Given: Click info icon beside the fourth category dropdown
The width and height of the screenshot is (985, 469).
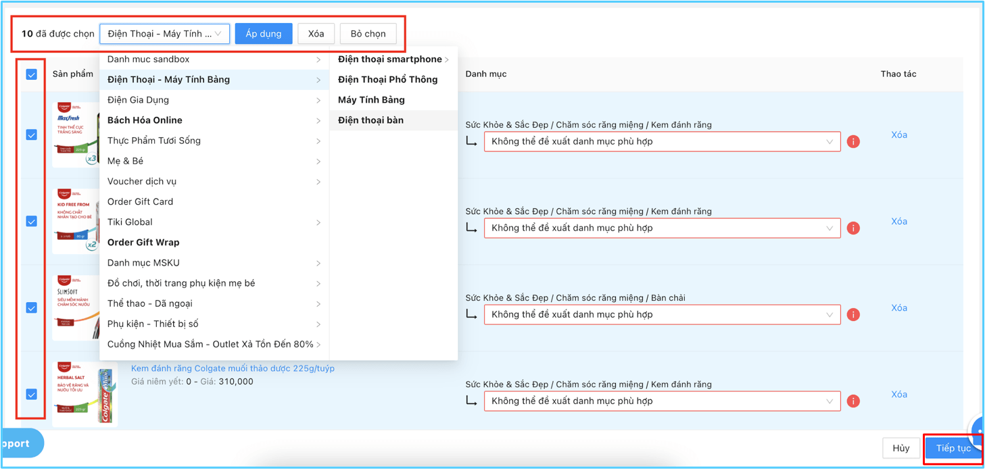Looking at the screenshot, I should pos(853,401).
